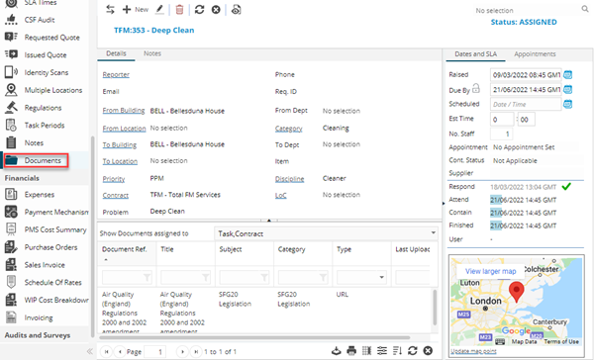
Task: Open Regulations from the sidebar
Action: (43, 108)
